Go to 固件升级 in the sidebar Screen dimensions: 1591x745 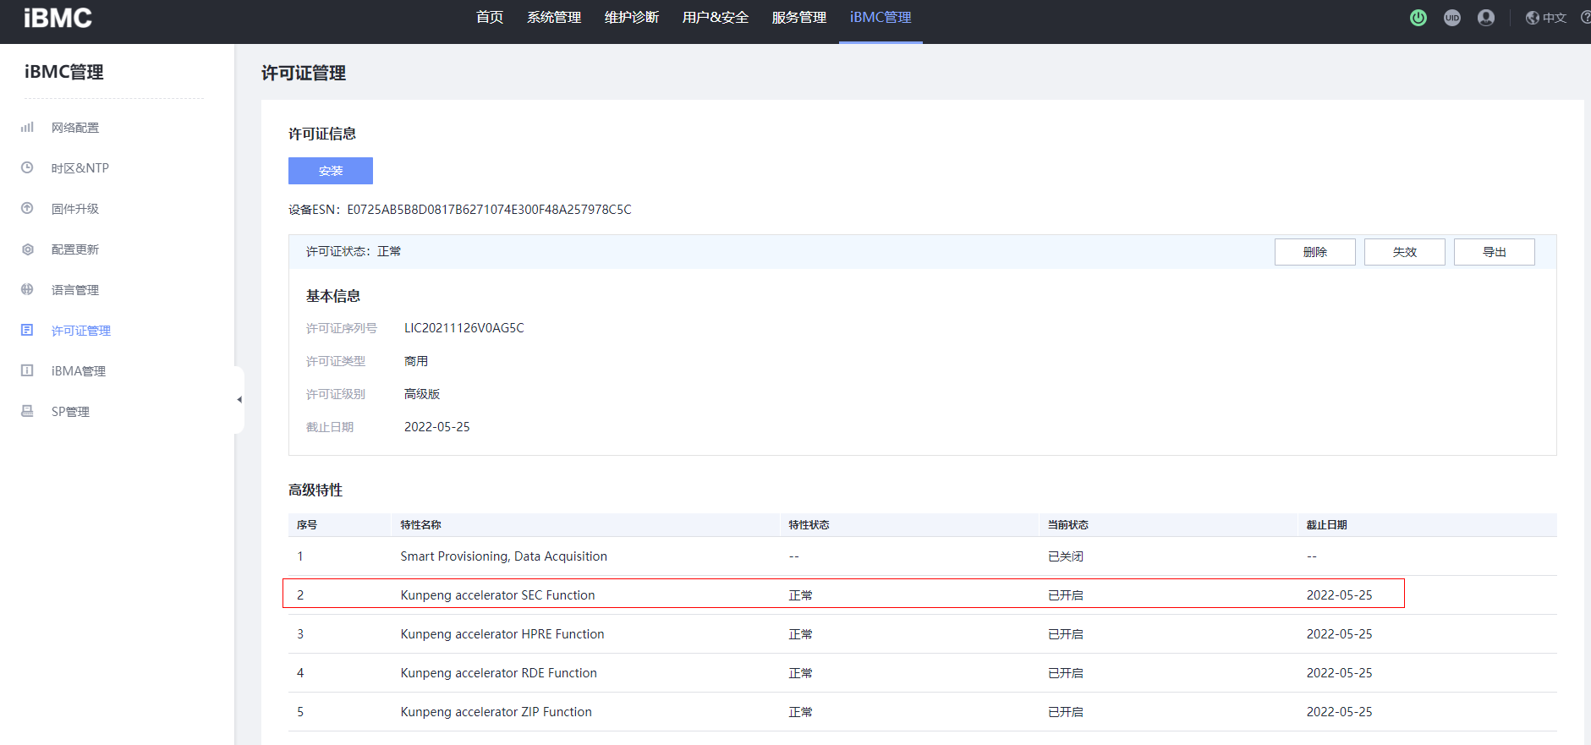[75, 209]
